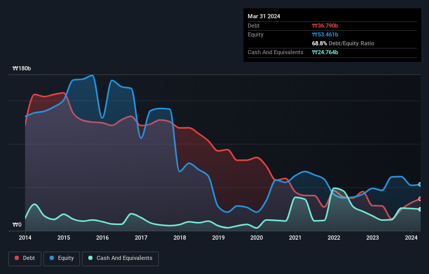Select the 2016 x-axis label
The width and height of the screenshot is (429, 274).
coord(102,238)
